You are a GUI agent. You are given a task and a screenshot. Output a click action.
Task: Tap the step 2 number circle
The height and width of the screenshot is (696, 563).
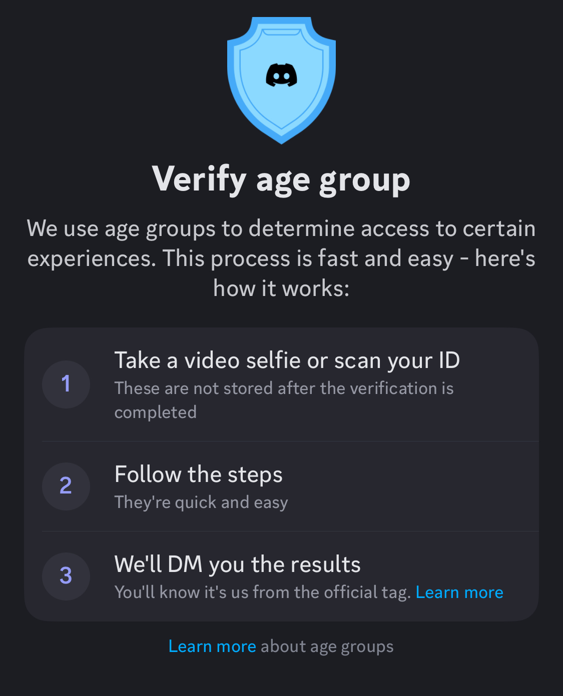66,486
